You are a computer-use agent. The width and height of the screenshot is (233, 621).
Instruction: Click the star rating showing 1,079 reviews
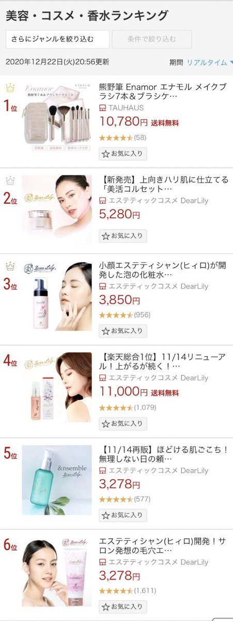click(116, 408)
